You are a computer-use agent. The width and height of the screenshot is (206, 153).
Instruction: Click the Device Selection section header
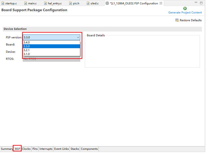pyautogui.click(x=102, y=29)
